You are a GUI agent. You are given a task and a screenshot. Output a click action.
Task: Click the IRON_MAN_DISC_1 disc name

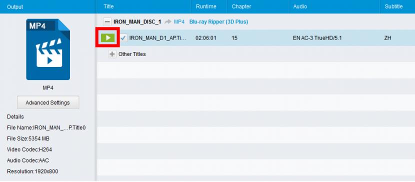(137, 21)
